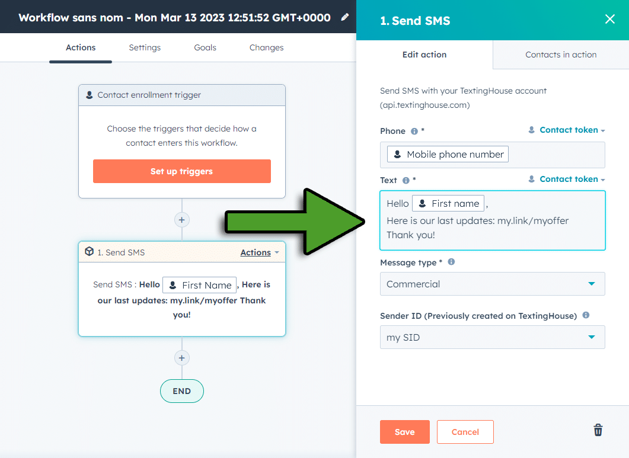Close the Send SMS side panel
Screen dimensions: 629x458
tap(610, 19)
